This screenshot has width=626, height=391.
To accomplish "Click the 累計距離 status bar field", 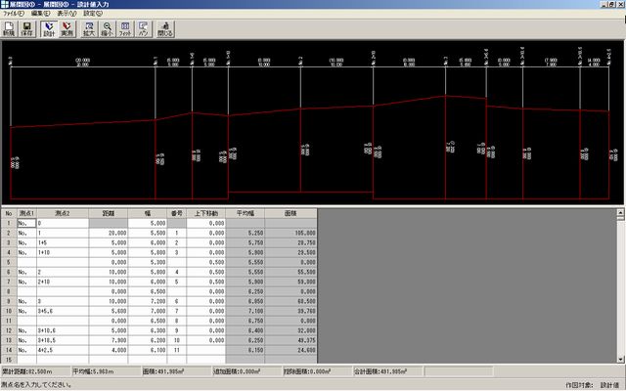I will (35, 371).
